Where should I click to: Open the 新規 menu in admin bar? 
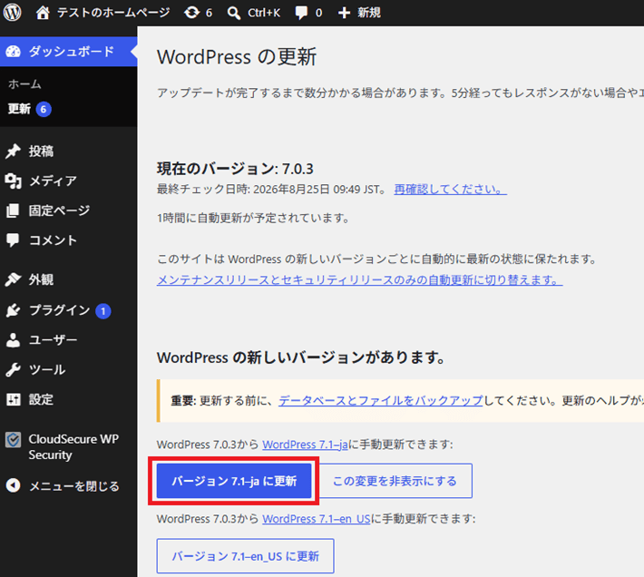click(x=369, y=13)
